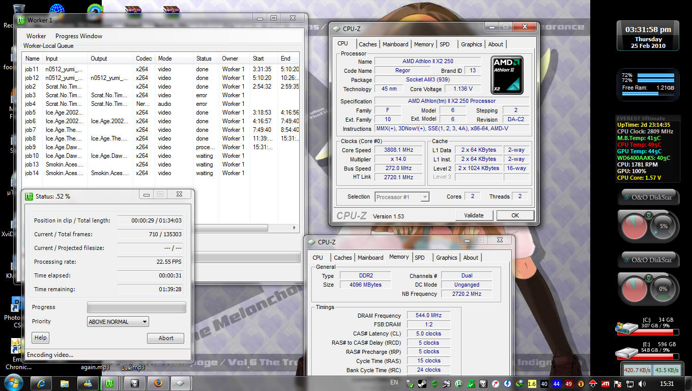
Task: Click the encoding Progress bar in Status window
Action: point(136,308)
